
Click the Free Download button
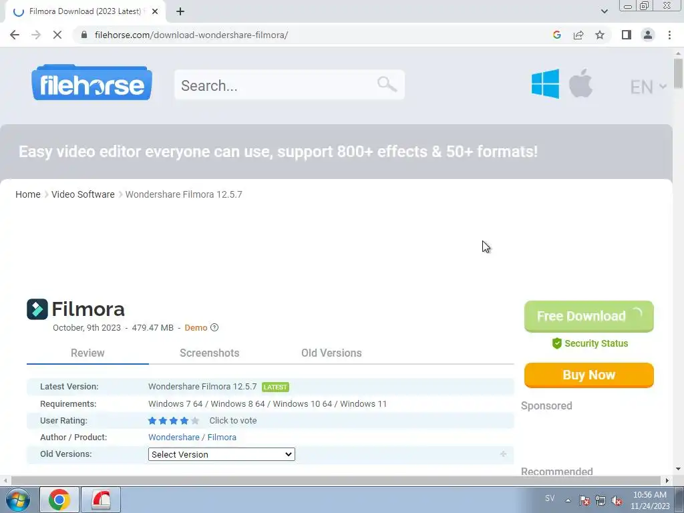click(589, 316)
